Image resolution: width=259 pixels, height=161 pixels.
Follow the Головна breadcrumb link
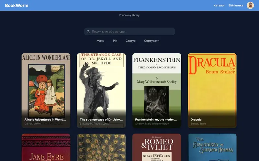124,15
